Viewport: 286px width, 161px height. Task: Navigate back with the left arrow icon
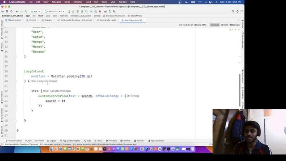pos(17,11)
